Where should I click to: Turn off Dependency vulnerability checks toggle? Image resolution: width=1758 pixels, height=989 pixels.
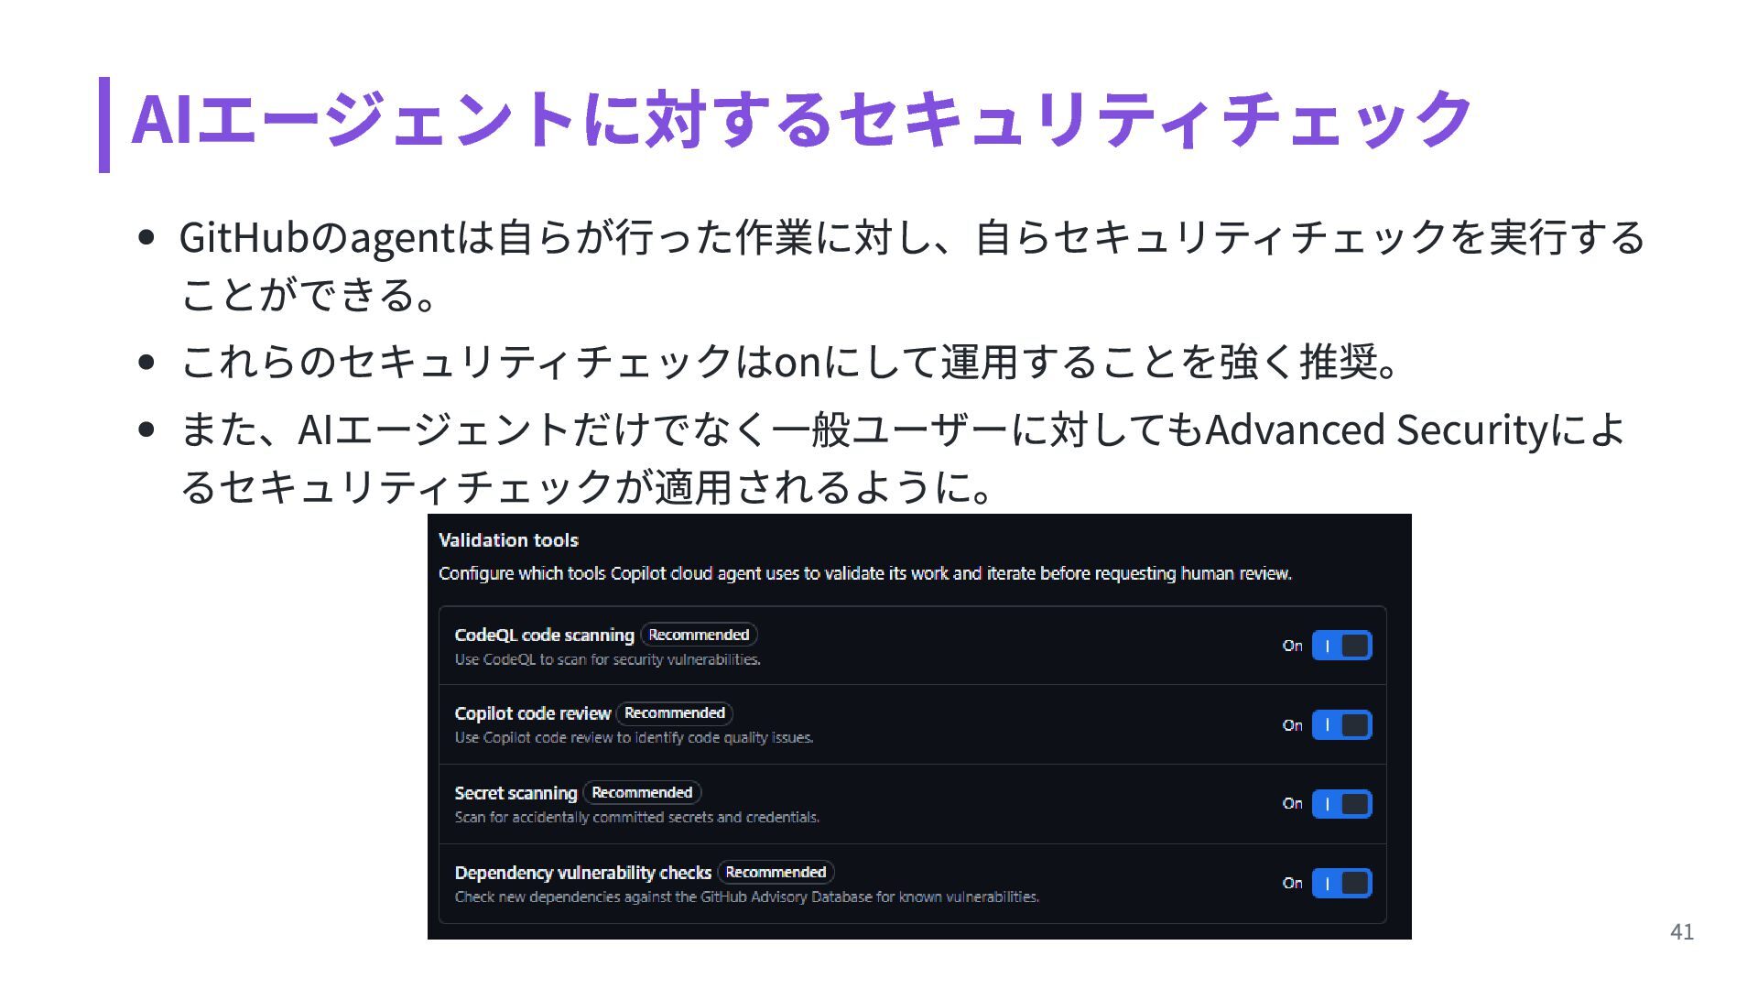(1341, 884)
